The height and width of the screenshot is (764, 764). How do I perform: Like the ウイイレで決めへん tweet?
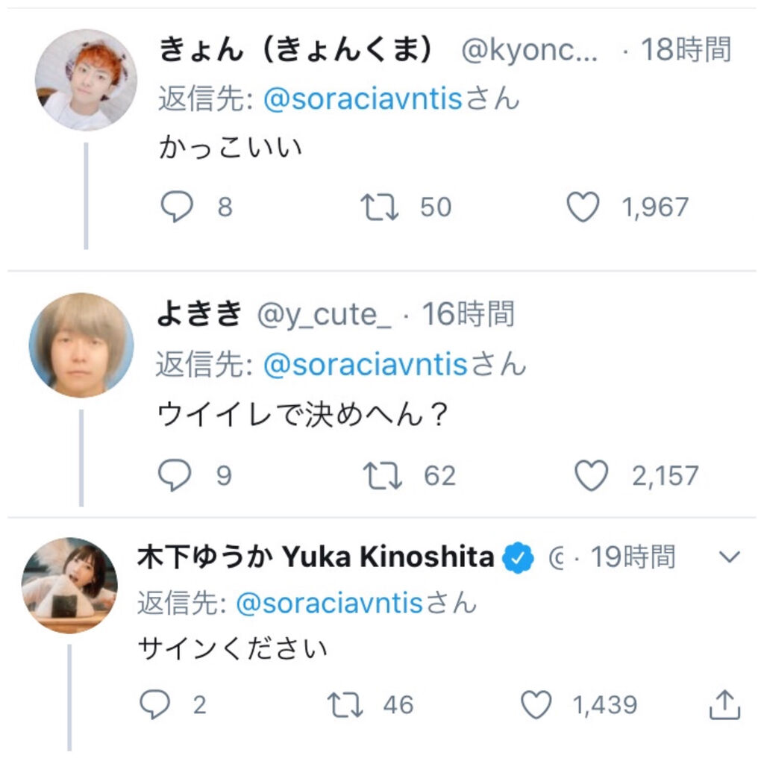click(x=592, y=476)
